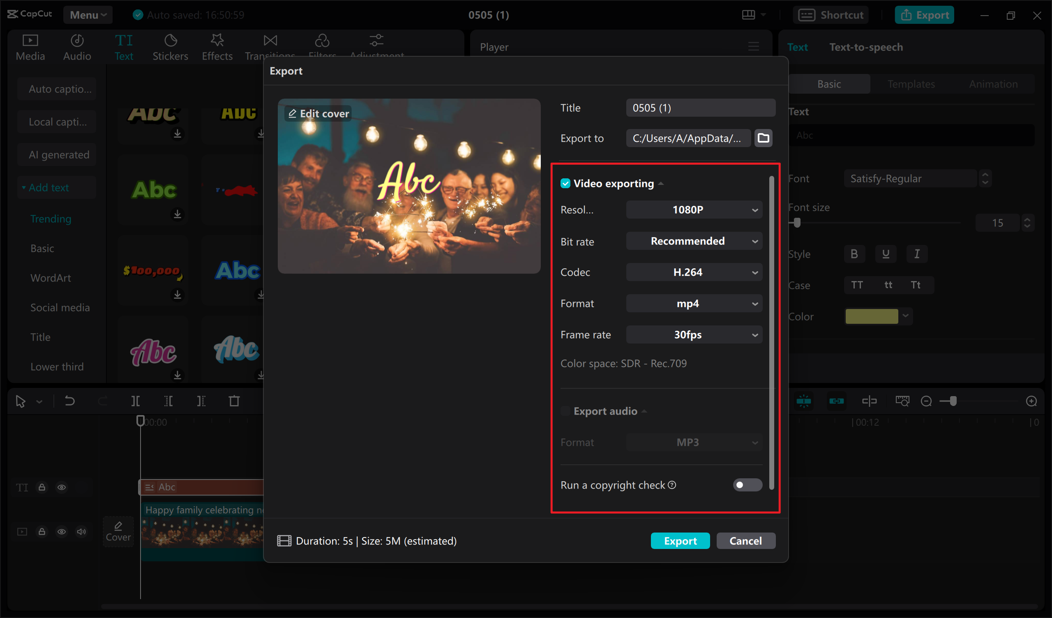Open the video Format mp4 dropdown
Screen dimensions: 1052x618
pos(694,304)
